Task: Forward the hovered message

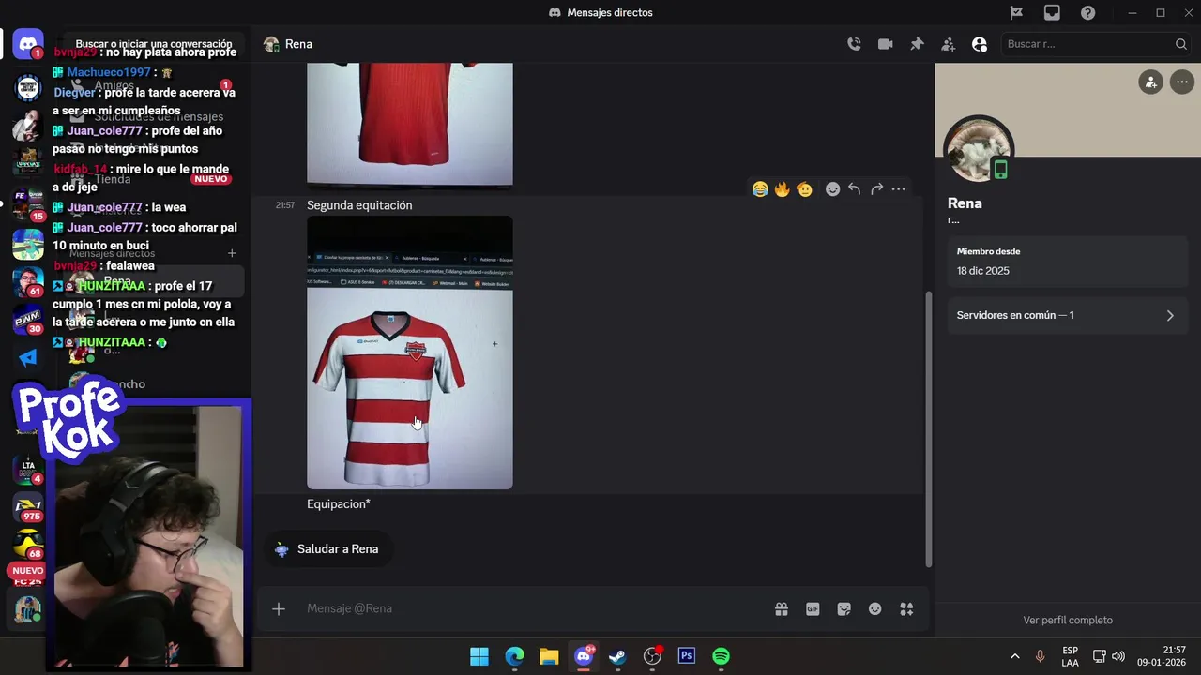Action: pyautogui.click(x=876, y=189)
